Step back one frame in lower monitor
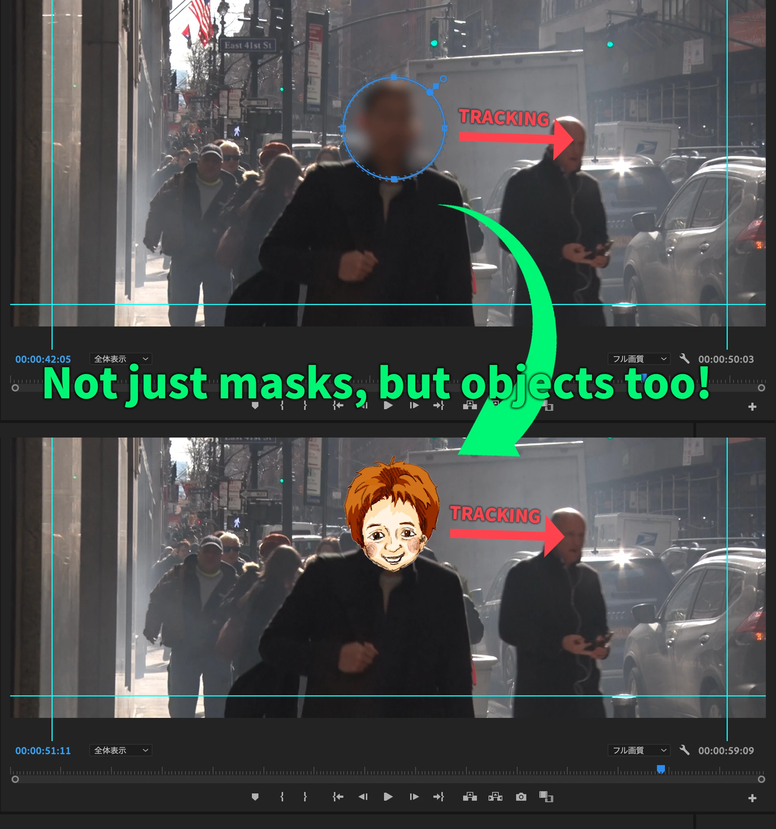776x829 pixels. pyautogui.click(x=363, y=797)
